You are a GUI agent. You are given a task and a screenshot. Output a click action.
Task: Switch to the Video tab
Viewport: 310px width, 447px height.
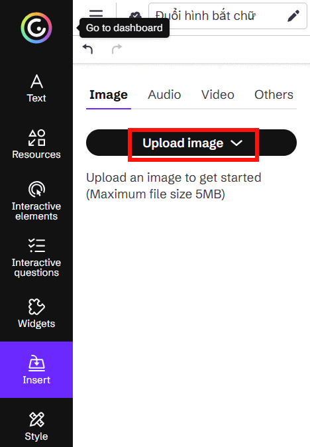[x=218, y=95]
